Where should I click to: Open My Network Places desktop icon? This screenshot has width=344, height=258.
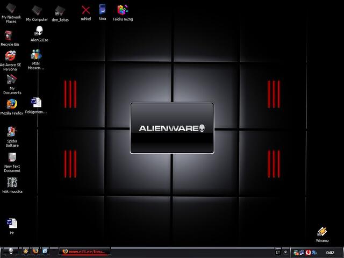pyautogui.click(x=11, y=13)
